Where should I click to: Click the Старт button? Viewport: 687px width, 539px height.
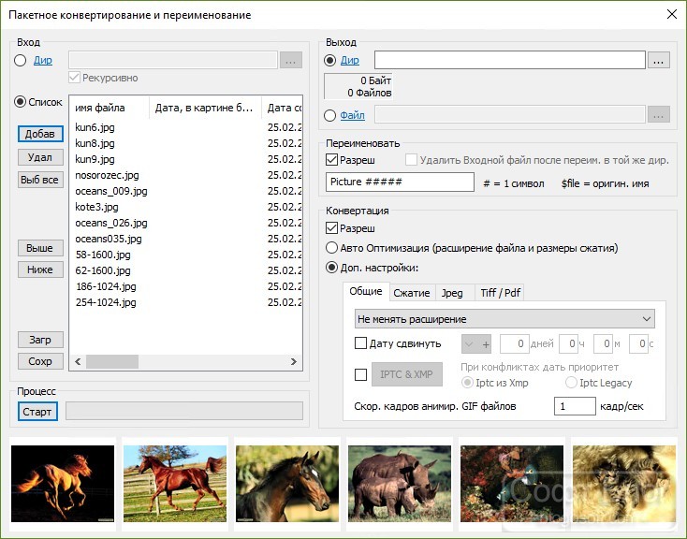click(x=37, y=412)
